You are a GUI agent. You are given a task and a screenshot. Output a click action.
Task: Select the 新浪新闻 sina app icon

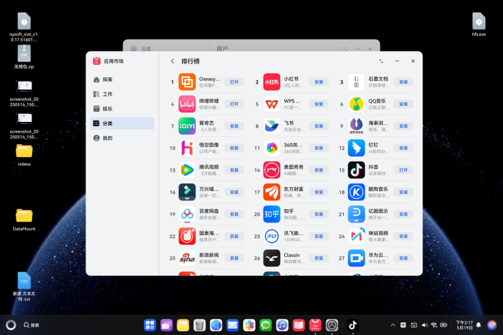[187, 258]
